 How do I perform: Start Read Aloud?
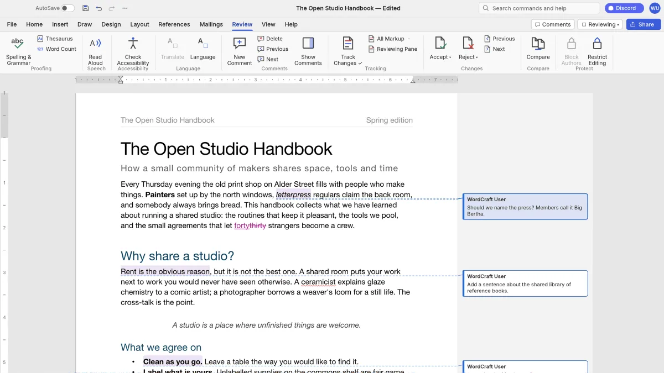(x=95, y=51)
